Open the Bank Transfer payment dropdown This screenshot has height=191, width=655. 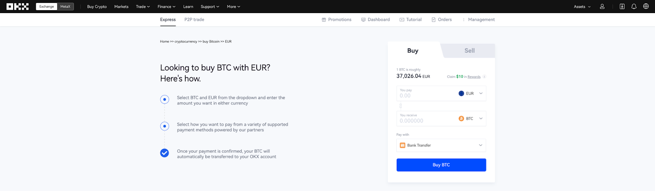click(x=441, y=145)
